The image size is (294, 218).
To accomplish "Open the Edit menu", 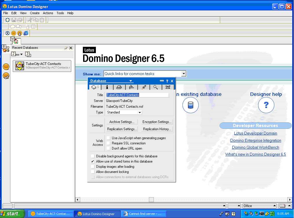I will coord(14,13).
